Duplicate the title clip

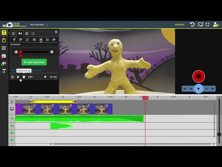pos(12,77)
